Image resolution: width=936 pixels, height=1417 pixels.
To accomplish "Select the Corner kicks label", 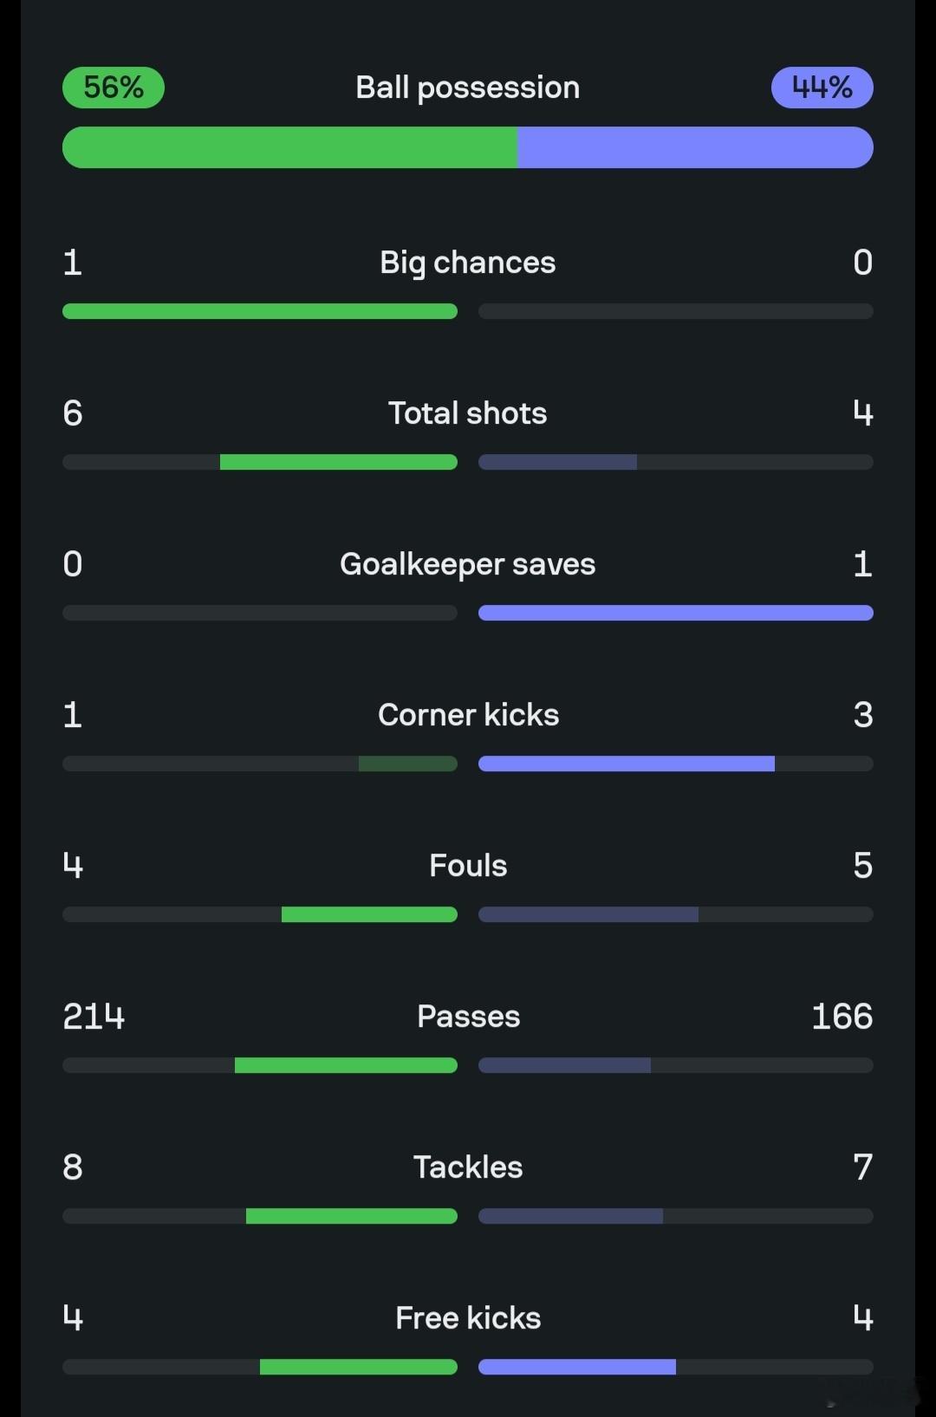I will pos(468,715).
